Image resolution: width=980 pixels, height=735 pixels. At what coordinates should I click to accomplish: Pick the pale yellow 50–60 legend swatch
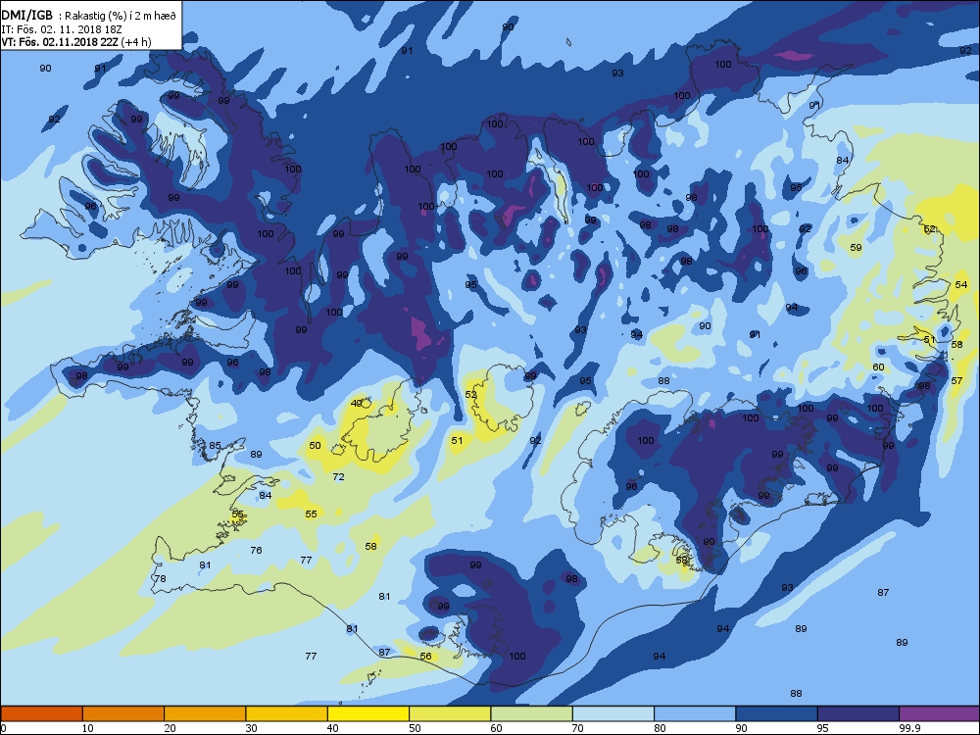[450, 713]
